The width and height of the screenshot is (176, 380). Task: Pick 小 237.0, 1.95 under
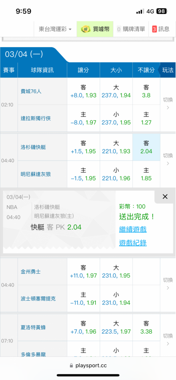click(116, 119)
